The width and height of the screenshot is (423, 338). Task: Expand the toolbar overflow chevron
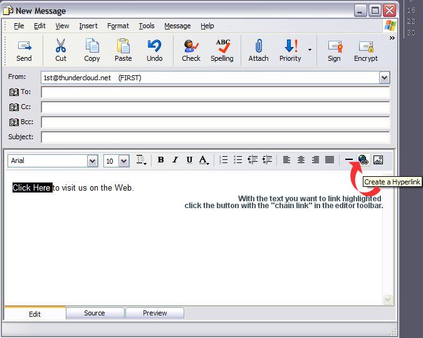tap(392, 38)
